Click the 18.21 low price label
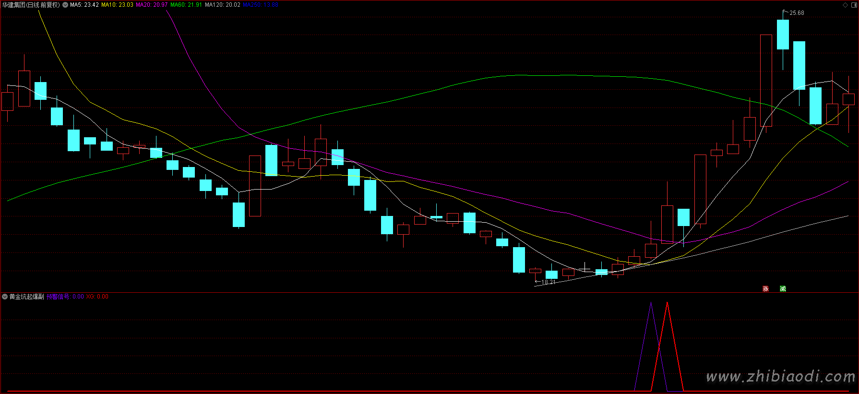Screen dimensions: 859x394 click(548, 282)
